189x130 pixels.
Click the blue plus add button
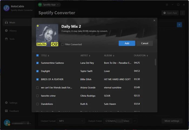[179, 25]
